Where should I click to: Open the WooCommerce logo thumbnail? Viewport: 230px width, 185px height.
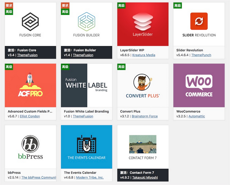[199, 85]
